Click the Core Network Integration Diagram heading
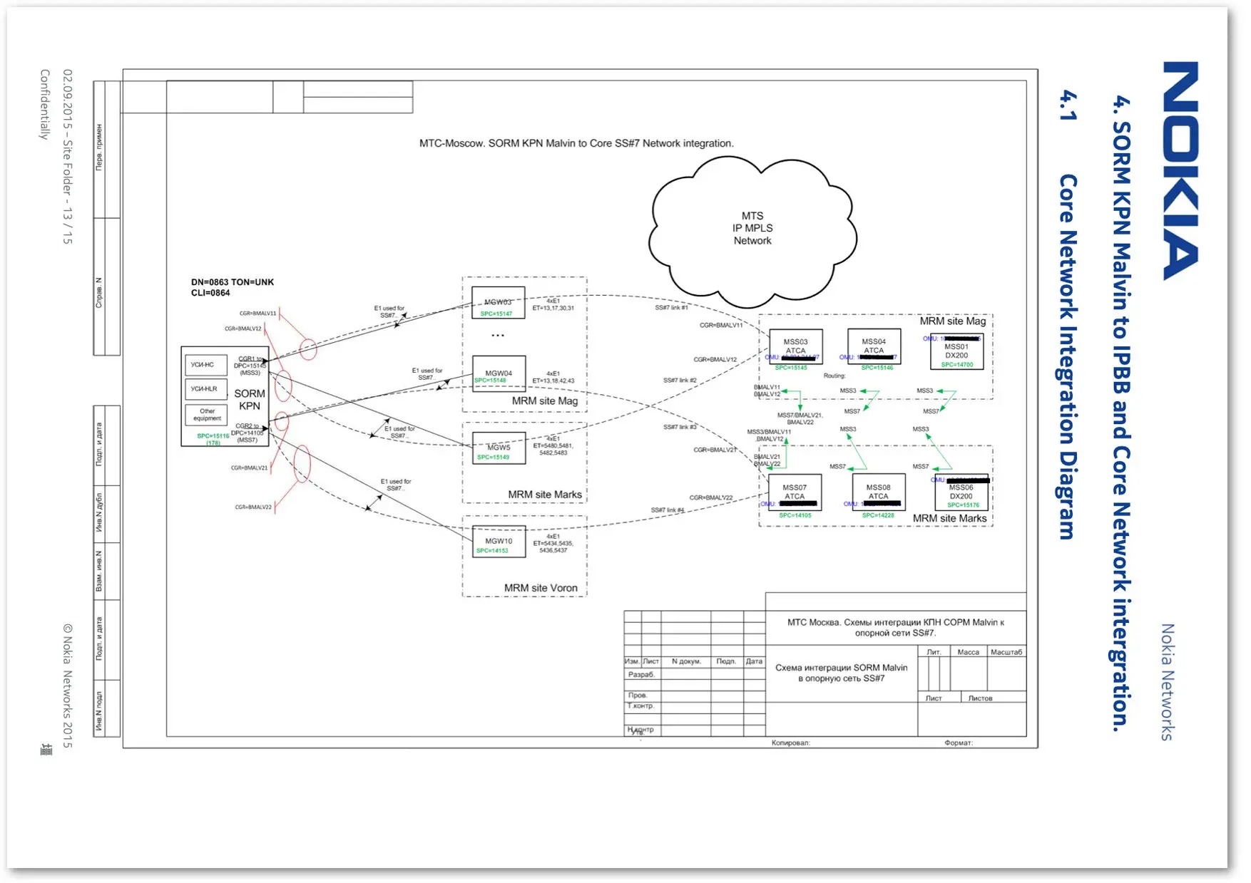Screen dimensions: 1251x883 pyautogui.click(x=1068, y=356)
